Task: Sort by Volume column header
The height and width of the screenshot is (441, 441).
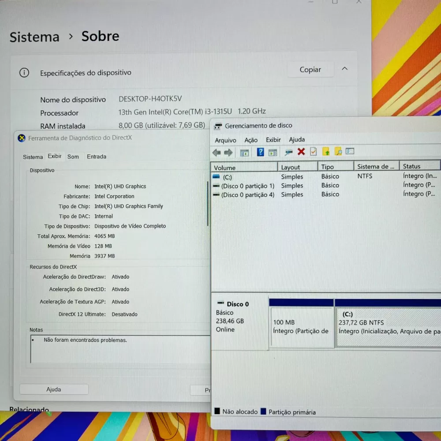Action: [x=244, y=167]
